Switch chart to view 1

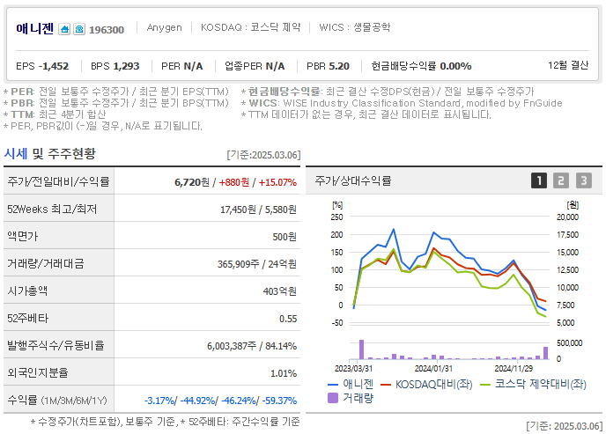pos(539,180)
